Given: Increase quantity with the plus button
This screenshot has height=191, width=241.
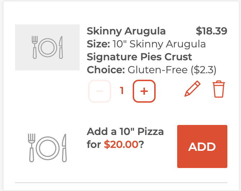Looking at the screenshot, I should 144,91.
